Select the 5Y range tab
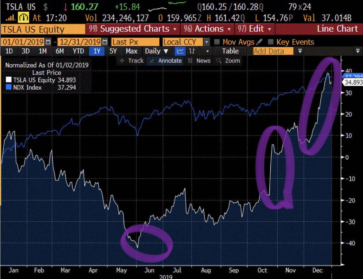Image resolution: width=363 pixels, height=279 pixels. [x=113, y=51]
